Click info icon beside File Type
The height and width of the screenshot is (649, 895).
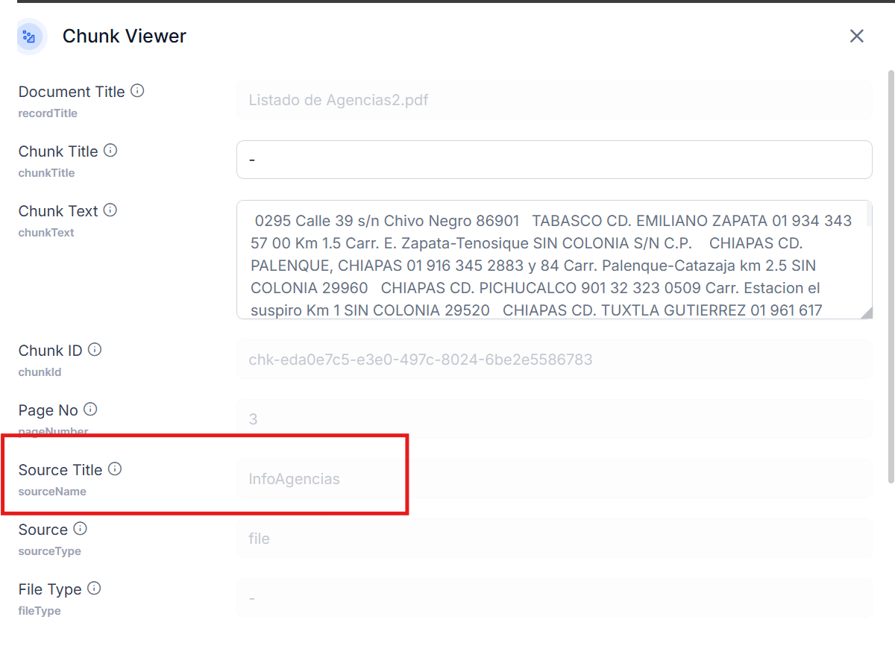pos(94,589)
